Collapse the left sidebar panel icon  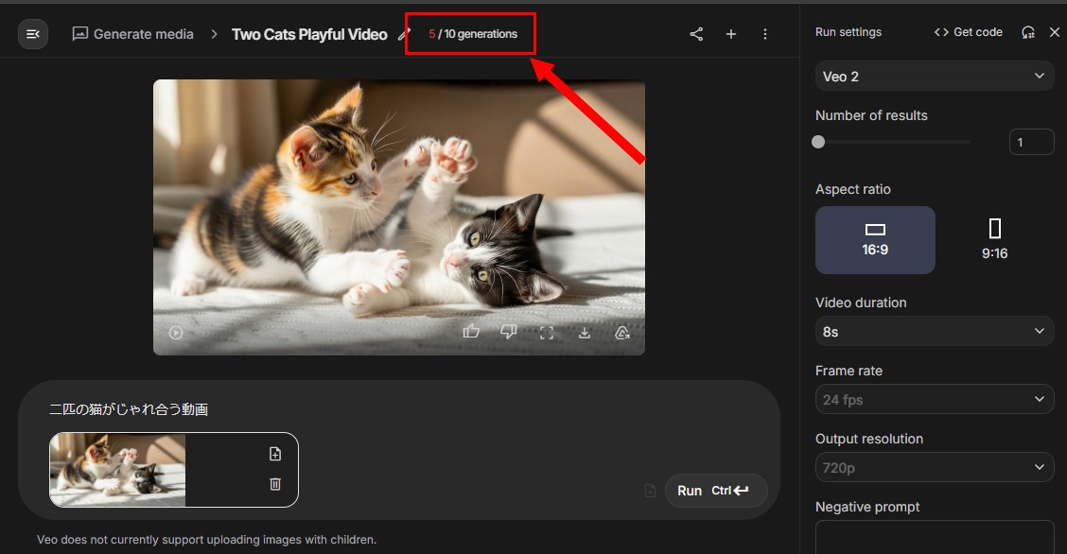(x=33, y=34)
